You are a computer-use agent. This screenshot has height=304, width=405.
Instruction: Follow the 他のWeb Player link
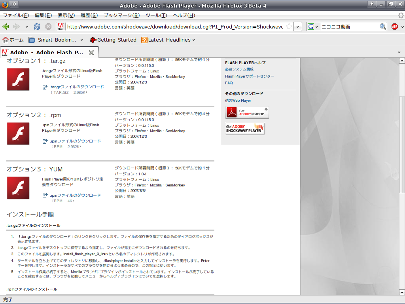[x=238, y=101]
